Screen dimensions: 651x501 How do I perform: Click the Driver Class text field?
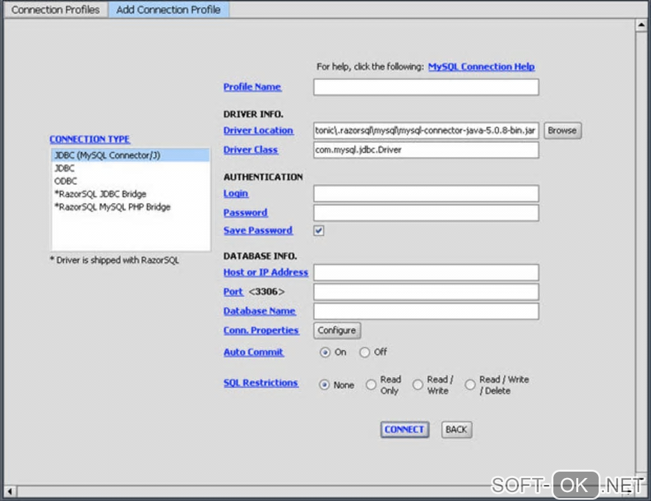pos(426,150)
